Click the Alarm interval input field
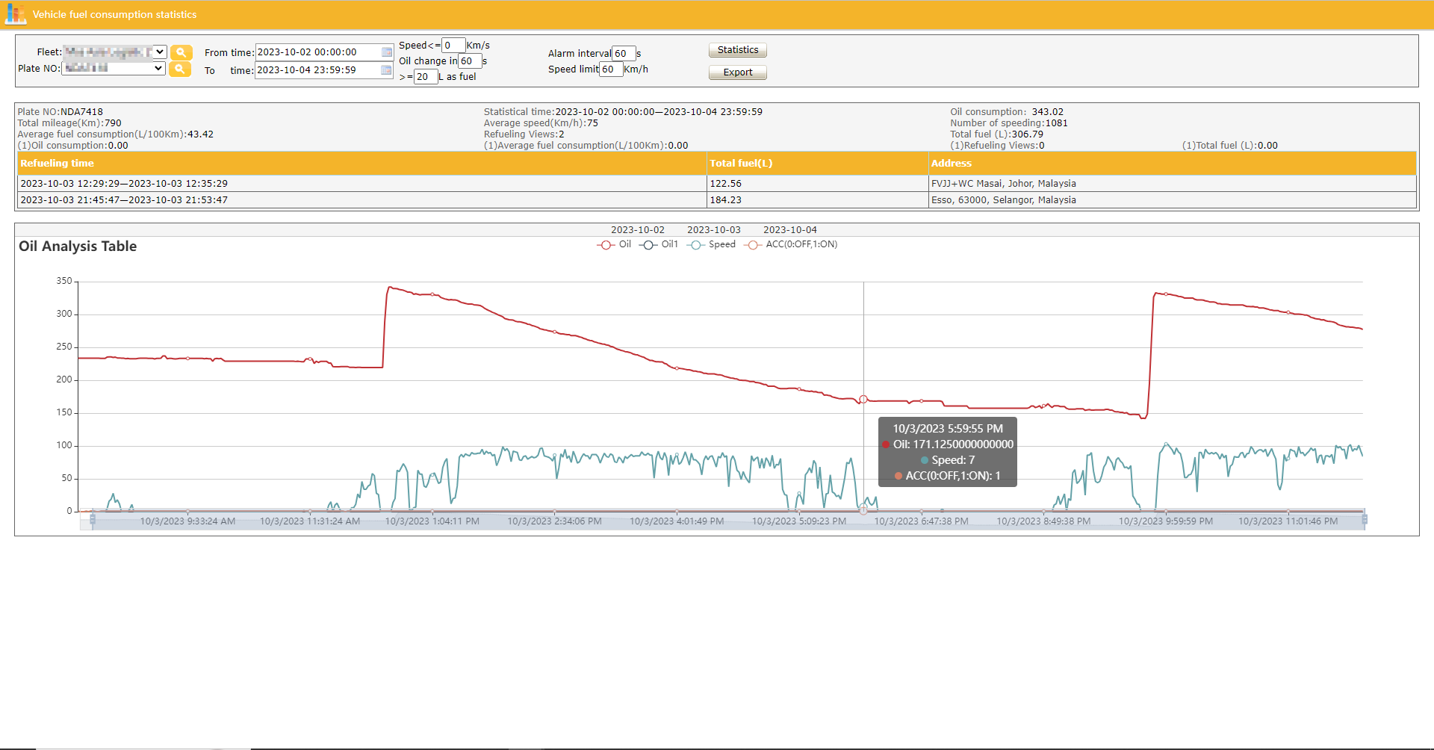 (624, 53)
